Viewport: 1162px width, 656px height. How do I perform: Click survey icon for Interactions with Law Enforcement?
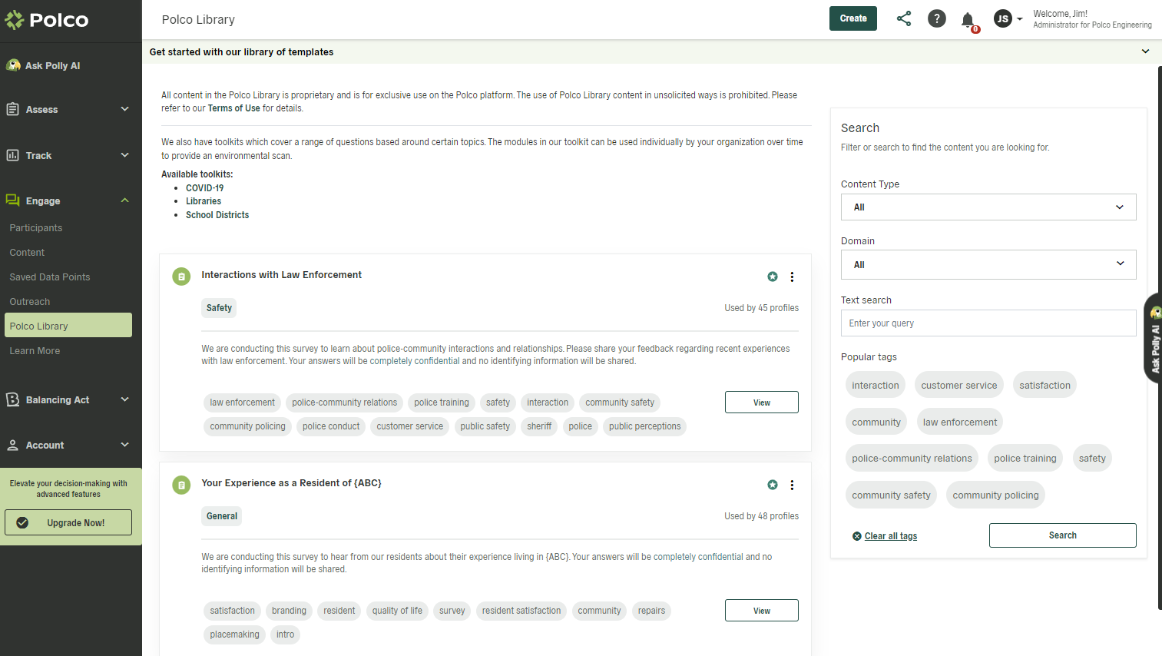coord(181,277)
